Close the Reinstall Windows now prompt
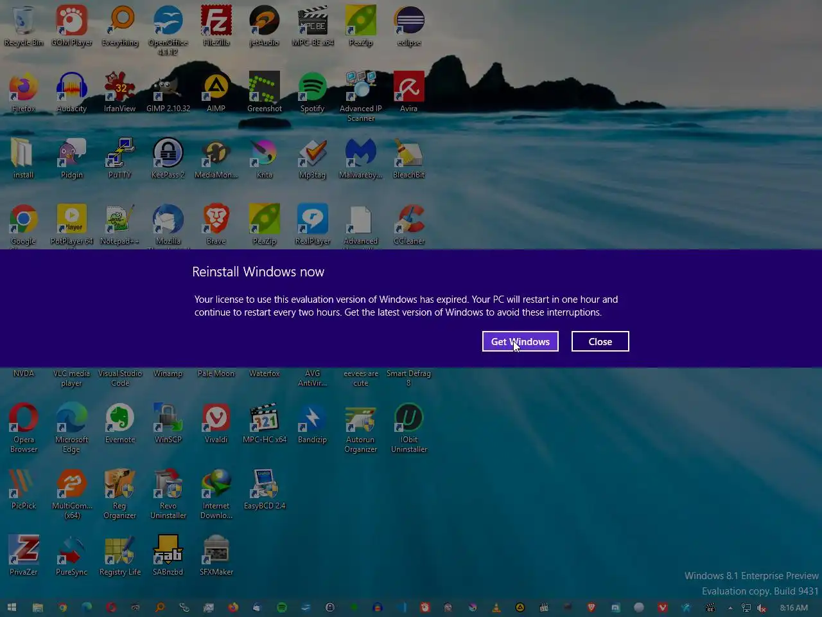 click(600, 341)
